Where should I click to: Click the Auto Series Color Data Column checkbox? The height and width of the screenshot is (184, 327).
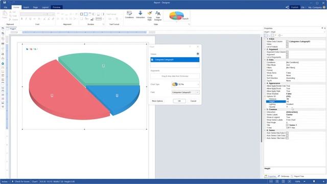point(287,135)
